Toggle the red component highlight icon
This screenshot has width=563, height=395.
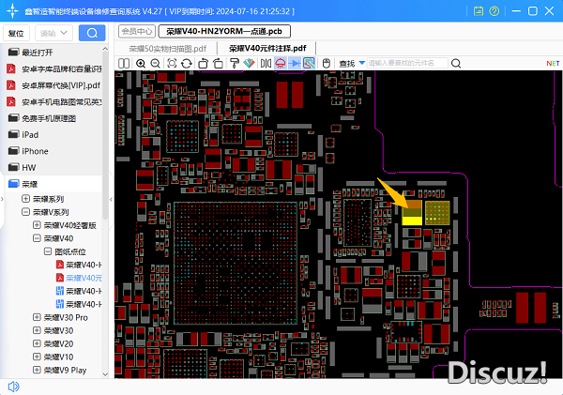click(x=280, y=64)
